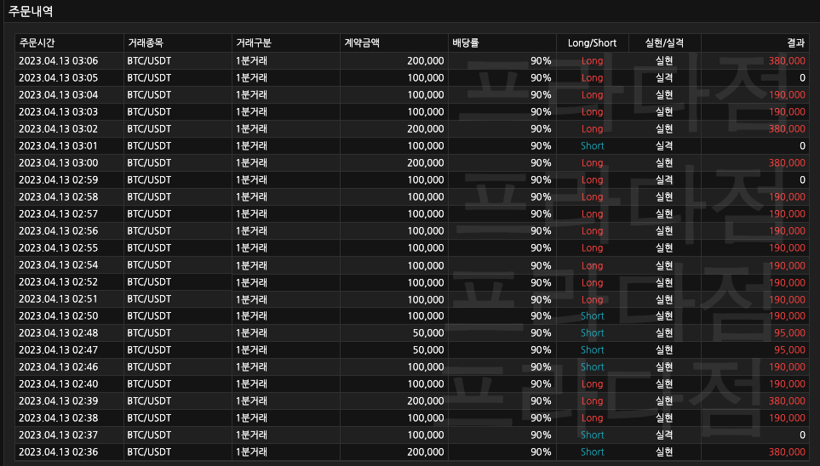Click the 거래구분 column header

point(254,43)
